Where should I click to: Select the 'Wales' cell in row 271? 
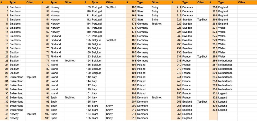pos(227,28)
